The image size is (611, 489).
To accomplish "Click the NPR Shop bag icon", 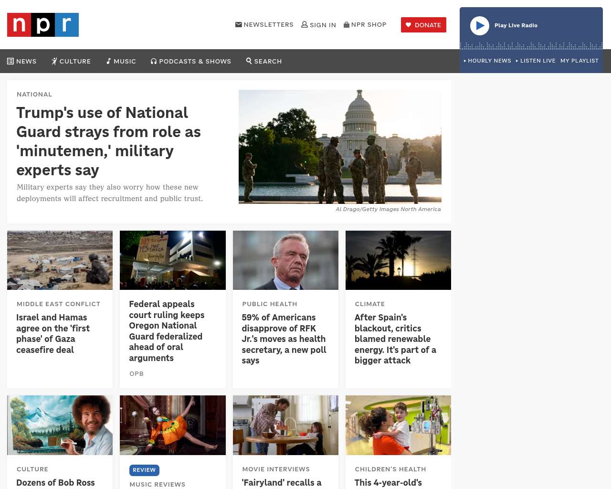I will click(x=347, y=24).
